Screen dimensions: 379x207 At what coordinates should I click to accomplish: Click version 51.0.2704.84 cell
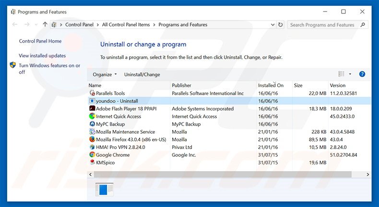pos(343,155)
